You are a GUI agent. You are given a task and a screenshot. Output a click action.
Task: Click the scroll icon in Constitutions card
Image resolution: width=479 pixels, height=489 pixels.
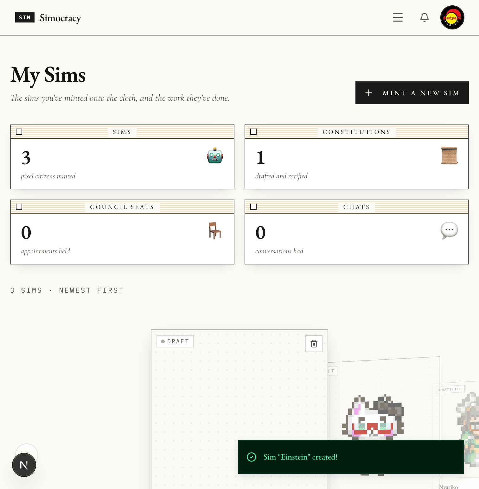pyautogui.click(x=449, y=156)
